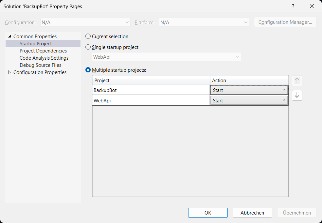Move selected project down with arrow button
The image size is (322, 223).
(x=297, y=95)
